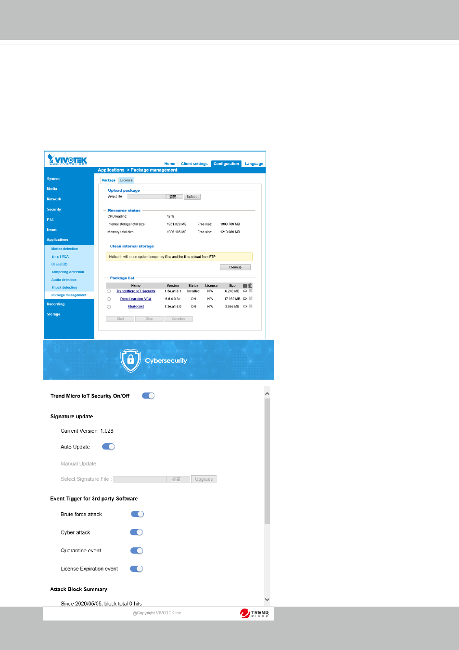
Task: Click the Cybersecurity shield icon
Action: click(x=130, y=360)
